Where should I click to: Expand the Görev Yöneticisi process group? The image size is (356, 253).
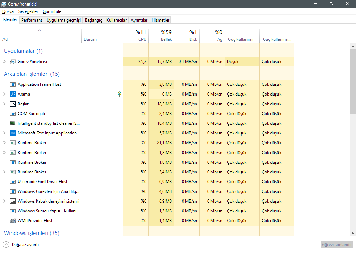pyautogui.click(x=5, y=62)
